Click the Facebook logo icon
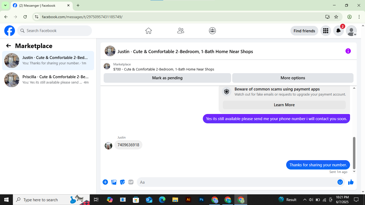Viewport: 365px width, 205px height. coord(10,31)
